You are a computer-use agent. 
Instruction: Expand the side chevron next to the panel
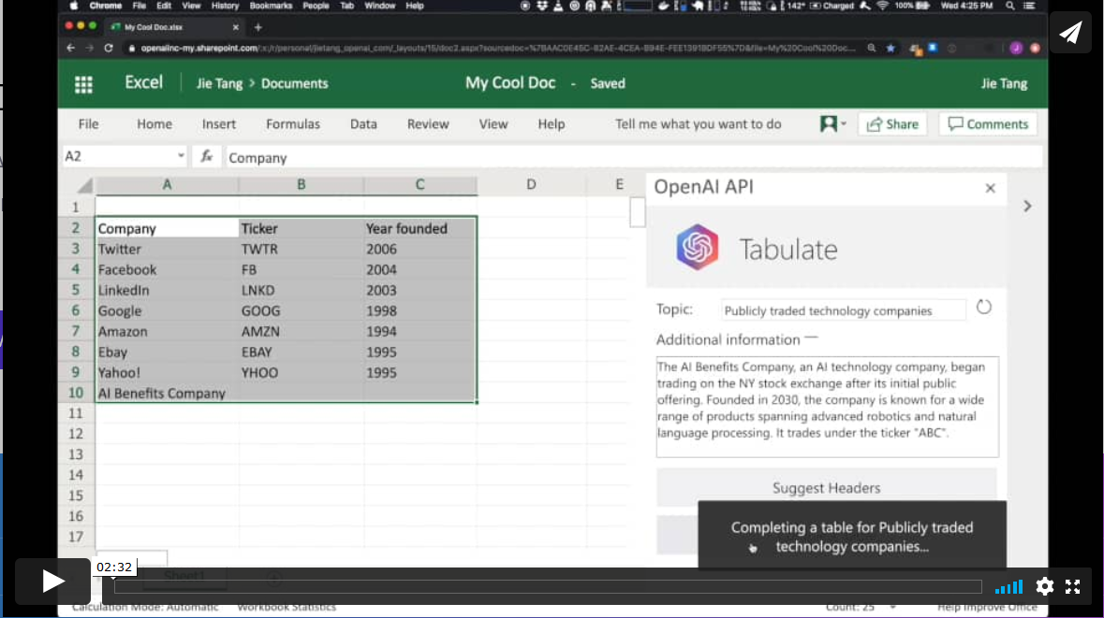tap(1027, 206)
